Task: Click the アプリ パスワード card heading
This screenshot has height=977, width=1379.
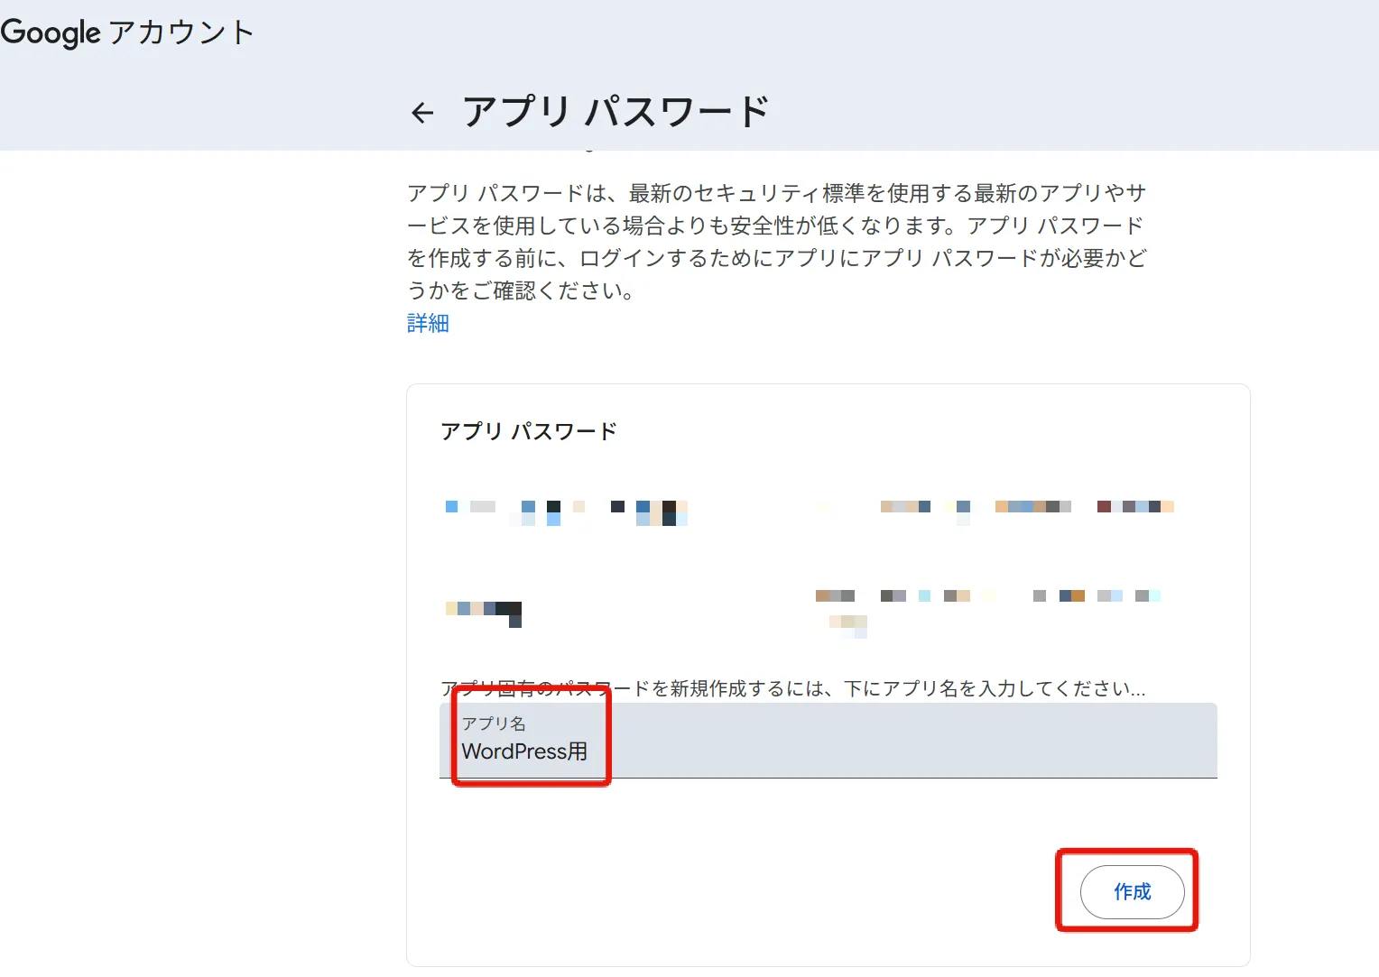Action: click(528, 431)
